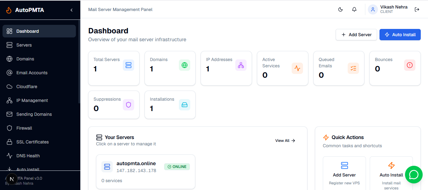Click the IP Management network icon
The width and height of the screenshot is (428, 190).
9,100
